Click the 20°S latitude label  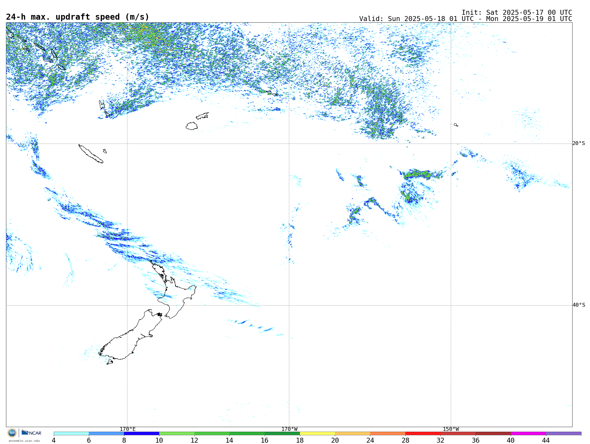coord(579,143)
